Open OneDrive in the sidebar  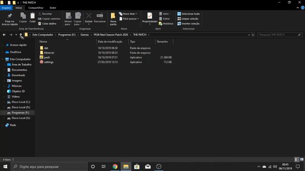coord(15,52)
